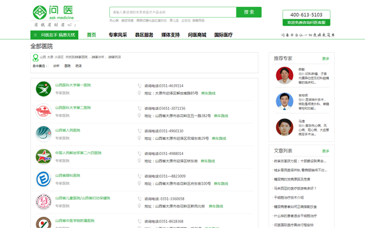Click map pin icon beside 五一路382号 address
The image size is (365, 228).
(139, 115)
